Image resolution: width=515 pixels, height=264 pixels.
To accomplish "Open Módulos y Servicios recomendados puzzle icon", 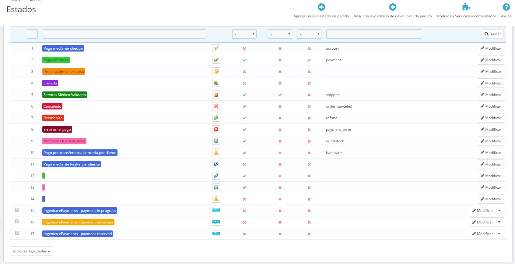I will coord(466,7).
